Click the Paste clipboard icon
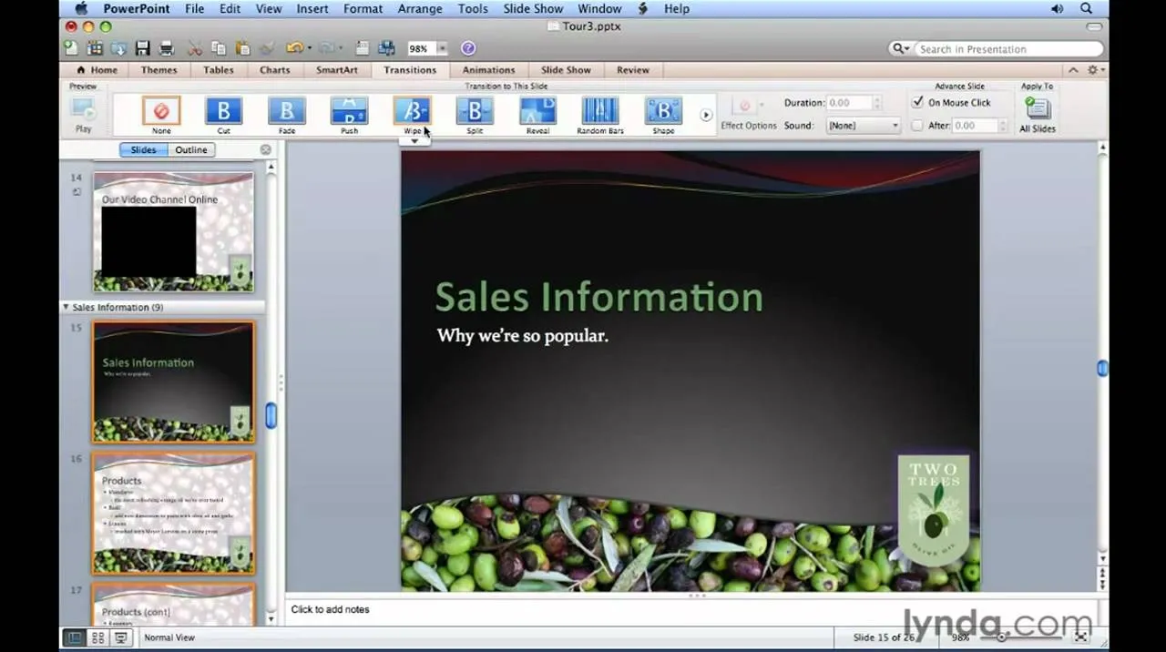The image size is (1166, 652). [242, 48]
